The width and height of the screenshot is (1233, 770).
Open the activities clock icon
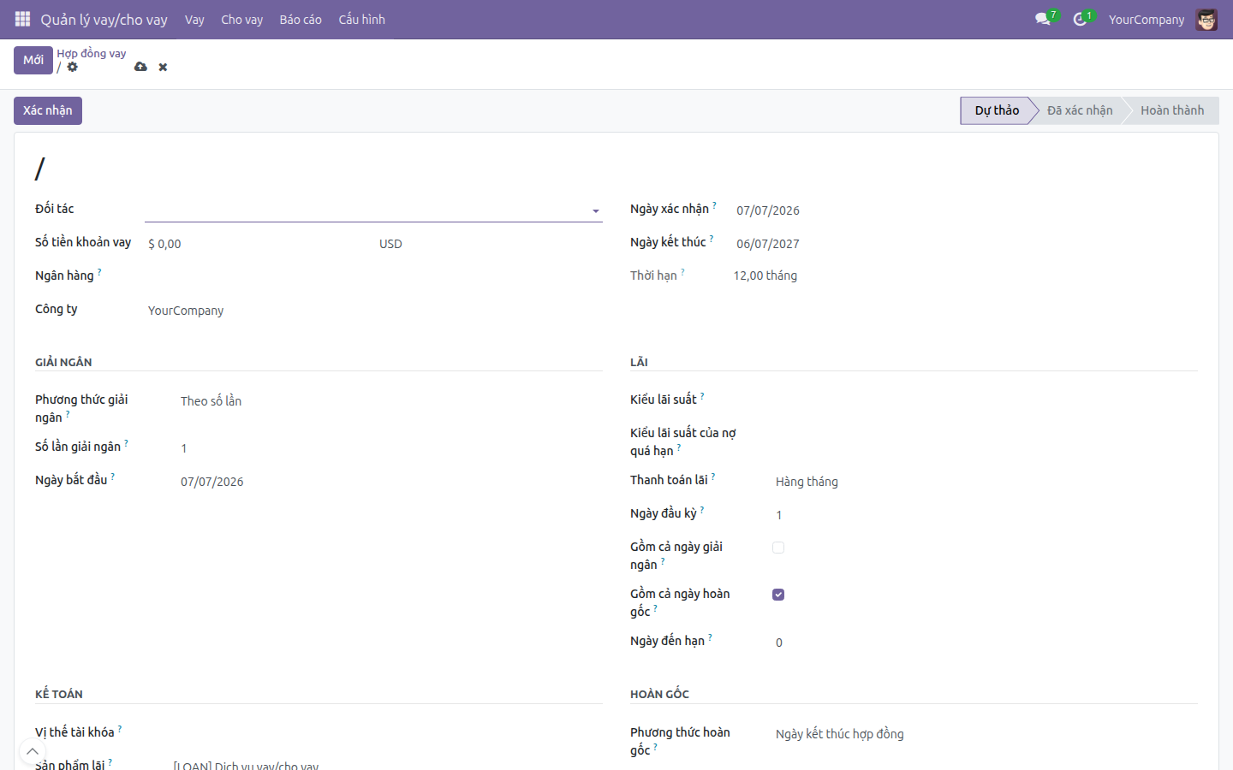click(x=1080, y=19)
